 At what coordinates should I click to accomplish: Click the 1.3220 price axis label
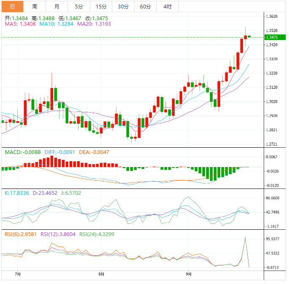tap(272, 73)
